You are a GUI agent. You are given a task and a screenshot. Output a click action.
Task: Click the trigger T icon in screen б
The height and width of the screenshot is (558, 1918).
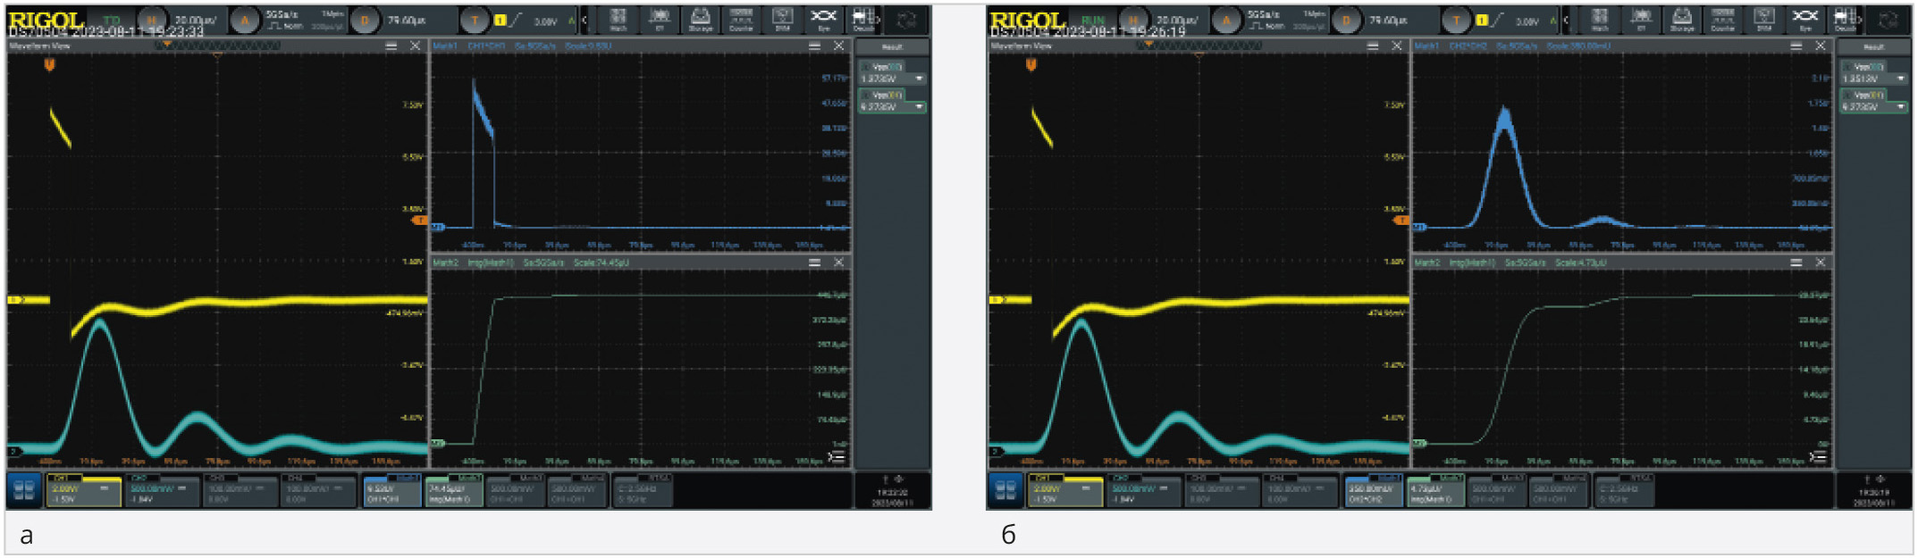coord(1457,20)
